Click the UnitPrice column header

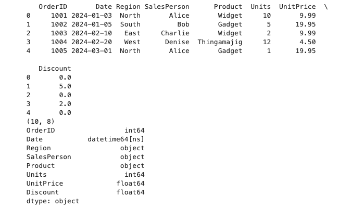point(297,7)
